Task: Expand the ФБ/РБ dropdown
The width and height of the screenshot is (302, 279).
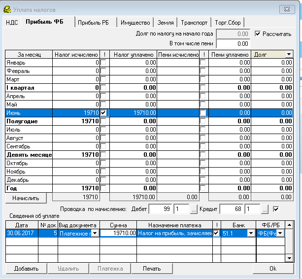Action: pos(280,233)
